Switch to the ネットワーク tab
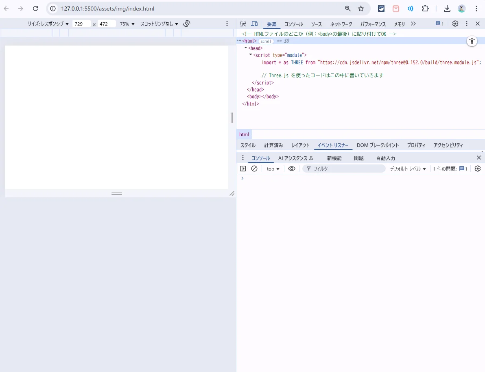Image resolution: width=485 pixels, height=372 pixels. pyautogui.click(x=341, y=24)
